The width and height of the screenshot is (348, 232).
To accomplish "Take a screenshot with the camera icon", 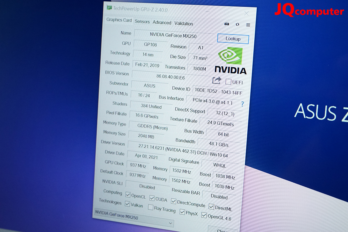I will [x=227, y=24].
